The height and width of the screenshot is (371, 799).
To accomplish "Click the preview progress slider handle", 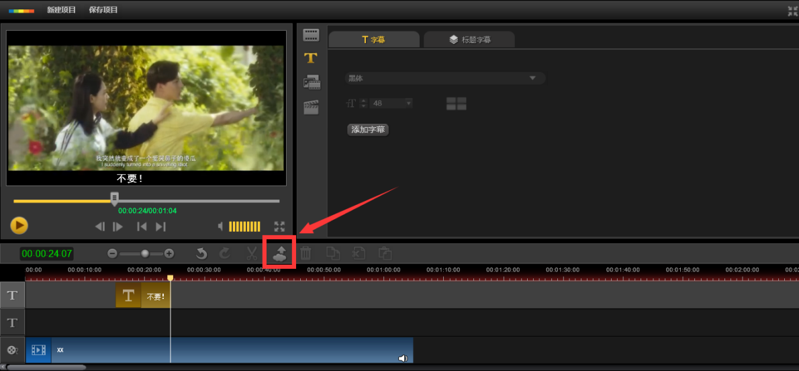I will [115, 198].
